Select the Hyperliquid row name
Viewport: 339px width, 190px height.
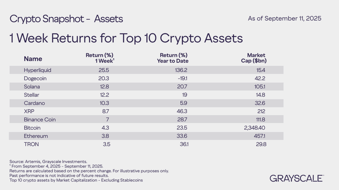pyautogui.click(x=38, y=70)
